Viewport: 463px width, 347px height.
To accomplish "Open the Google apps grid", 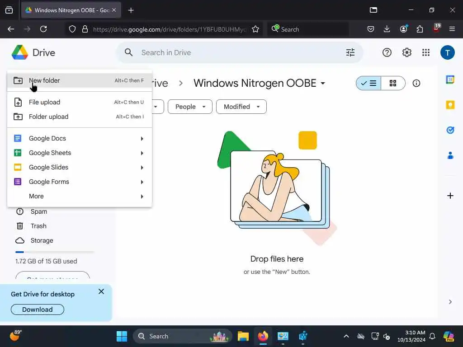I will [426, 52].
